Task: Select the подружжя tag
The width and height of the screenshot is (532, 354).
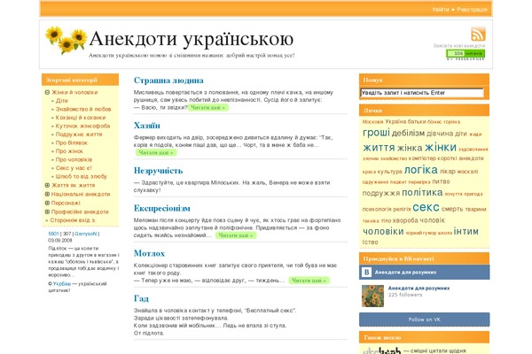Action: click(x=381, y=194)
